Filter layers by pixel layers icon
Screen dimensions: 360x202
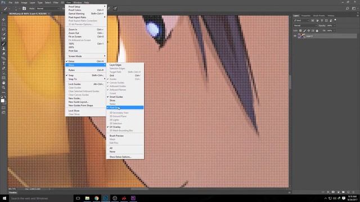pos(313,20)
